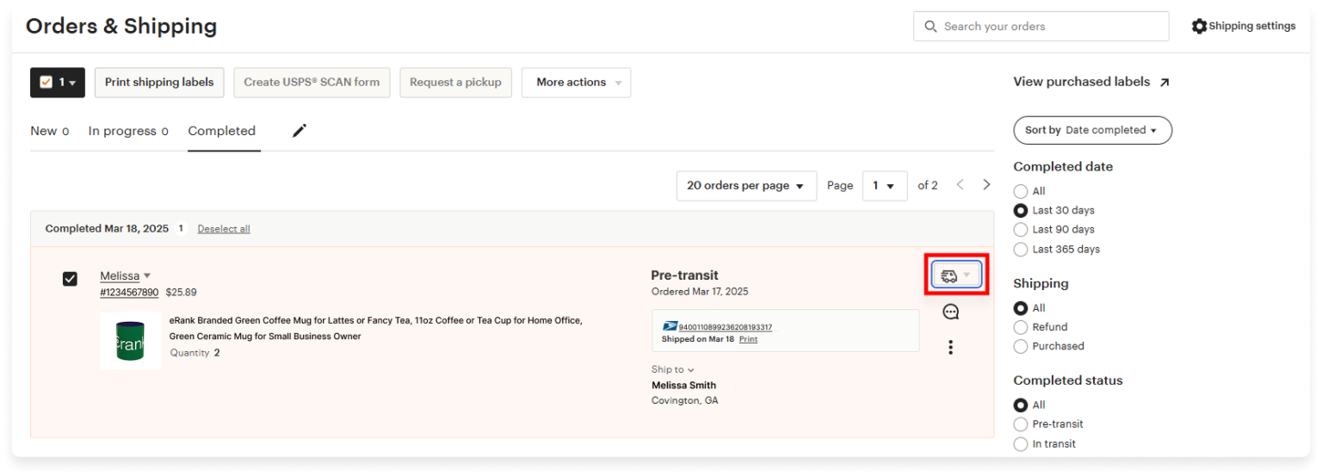The image size is (1322, 476).
Task: Click Request a pickup button
Action: coord(455,83)
